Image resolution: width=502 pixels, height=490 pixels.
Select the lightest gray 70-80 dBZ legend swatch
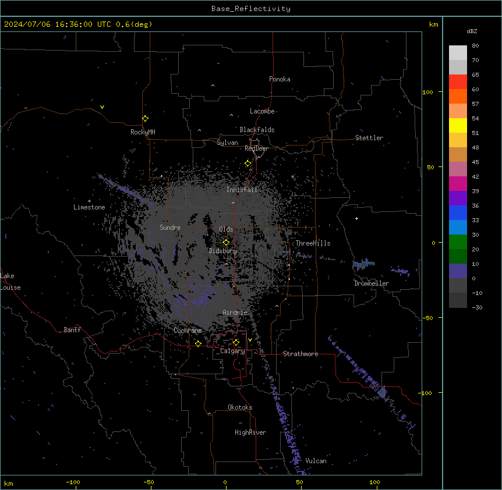click(458, 53)
